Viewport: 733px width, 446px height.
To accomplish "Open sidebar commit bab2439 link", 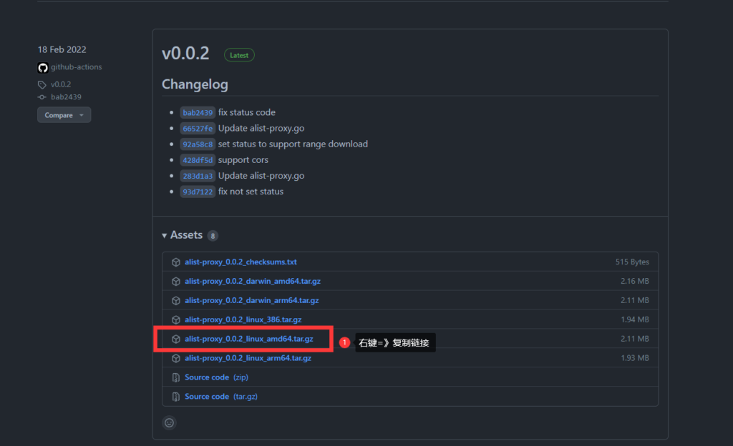I will tap(66, 97).
